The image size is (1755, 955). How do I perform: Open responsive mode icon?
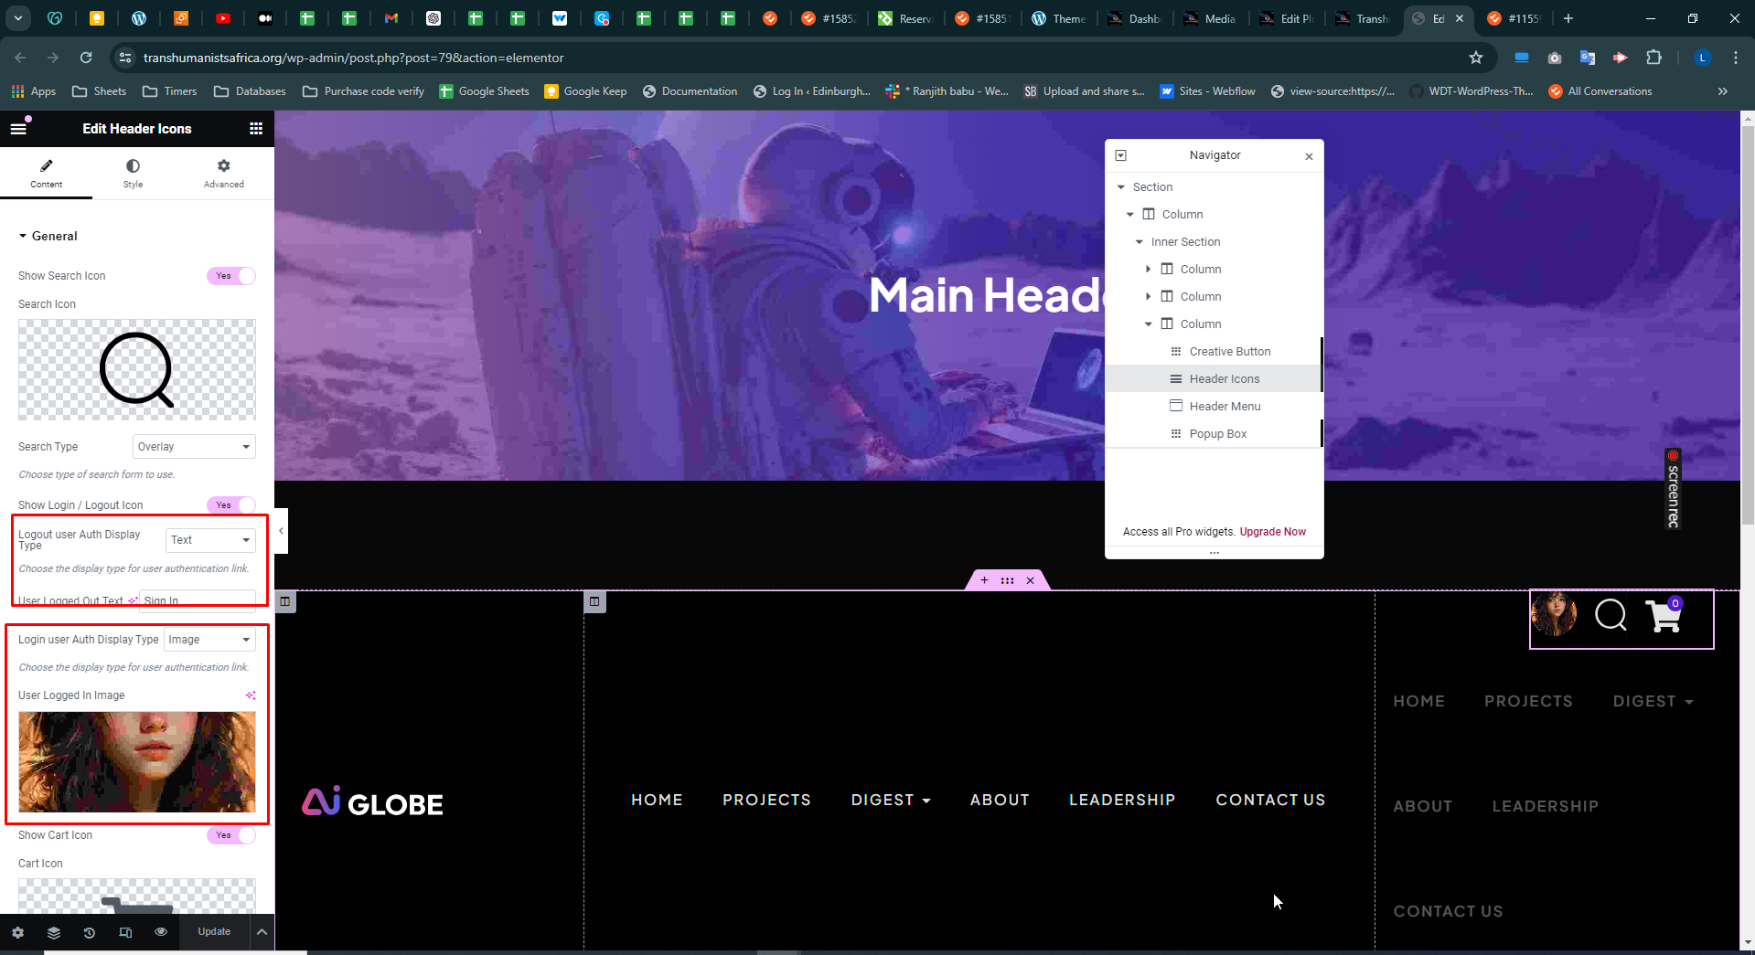tap(125, 932)
